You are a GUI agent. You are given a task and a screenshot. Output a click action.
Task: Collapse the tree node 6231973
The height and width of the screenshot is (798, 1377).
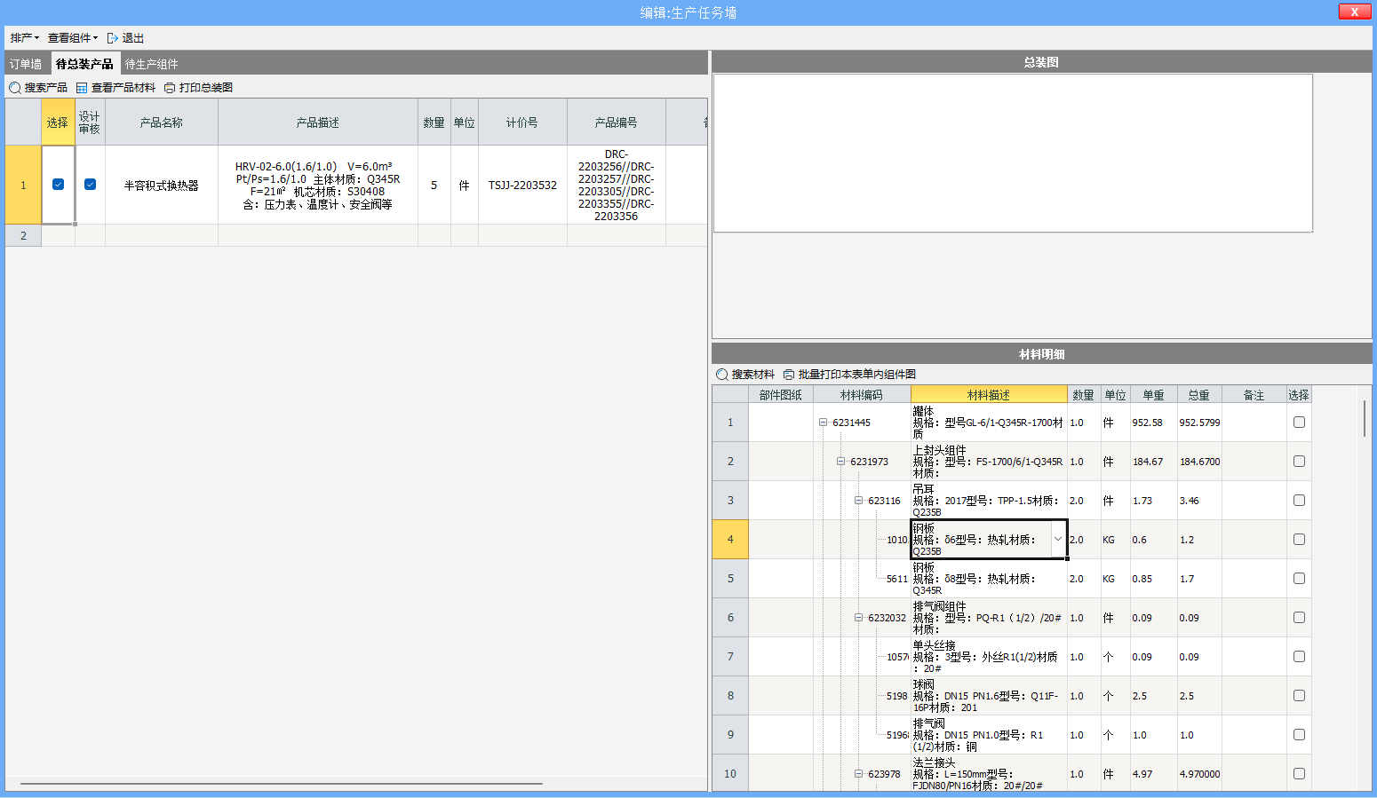click(840, 462)
